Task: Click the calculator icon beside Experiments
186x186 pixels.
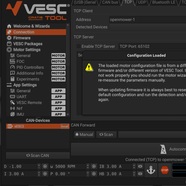Action: (13, 79)
